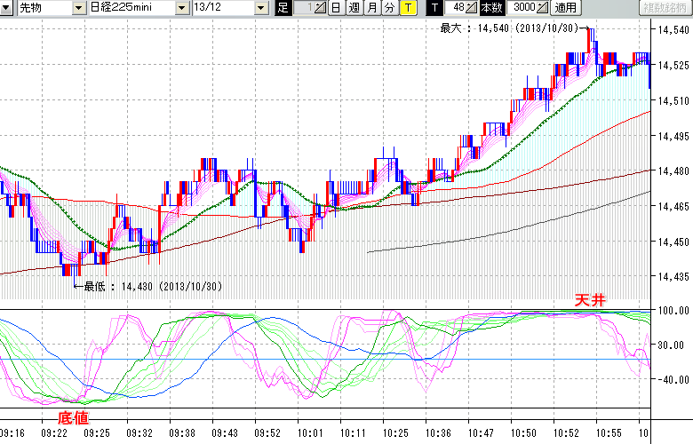Expand the 日経225mini symbol dropdown
The height and width of the screenshot is (444, 693).
pos(182,8)
